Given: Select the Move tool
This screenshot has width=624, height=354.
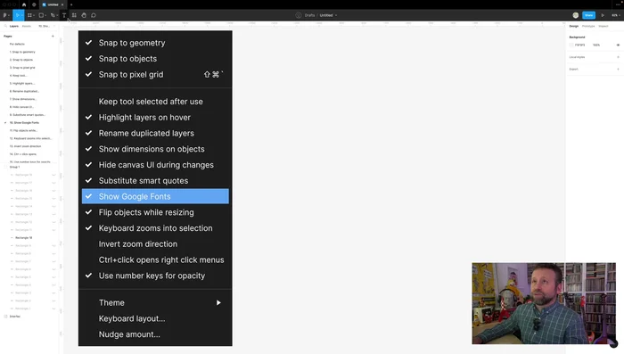Looking at the screenshot, I should pyautogui.click(x=17, y=15).
